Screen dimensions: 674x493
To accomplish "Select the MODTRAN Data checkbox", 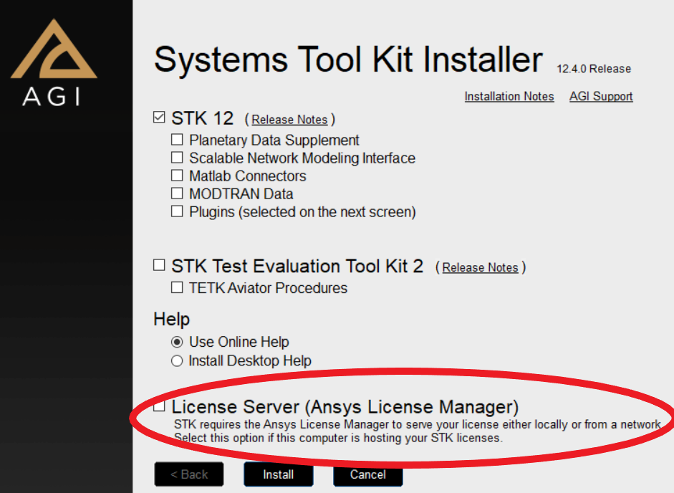I will pos(177,193).
